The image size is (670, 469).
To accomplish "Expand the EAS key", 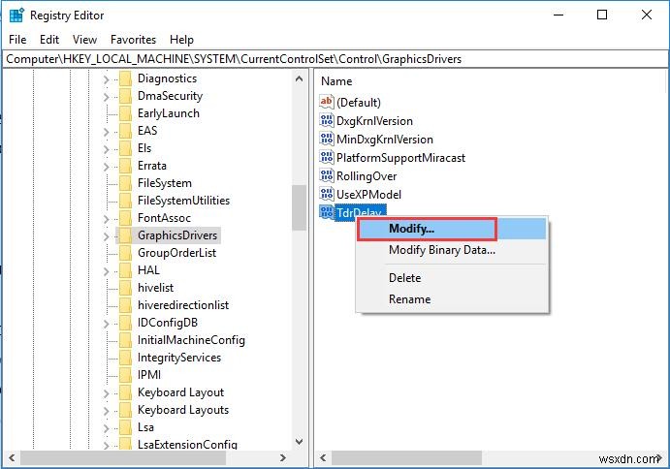I will click(x=106, y=132).
